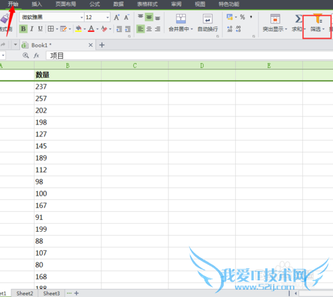Decrease font size with shrink A icon
Screen dimensions: 333x297
pos(127,17)
